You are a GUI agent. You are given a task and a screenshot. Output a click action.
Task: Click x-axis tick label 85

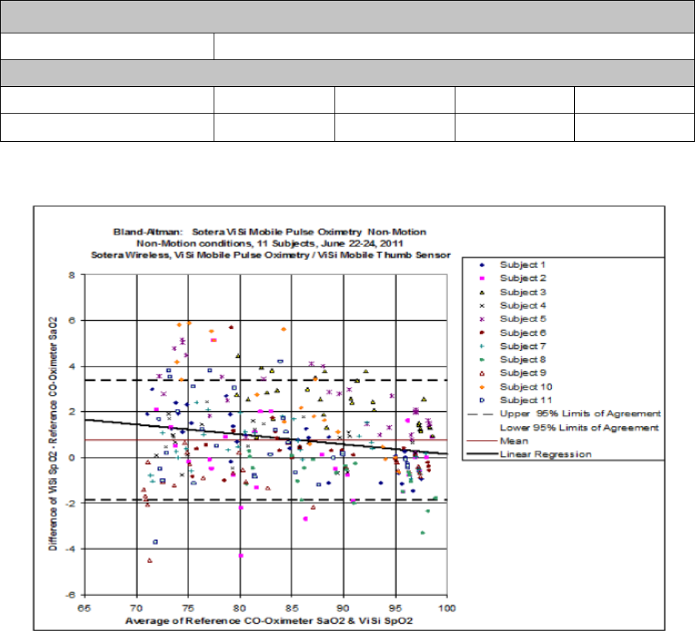click(291, 608)
